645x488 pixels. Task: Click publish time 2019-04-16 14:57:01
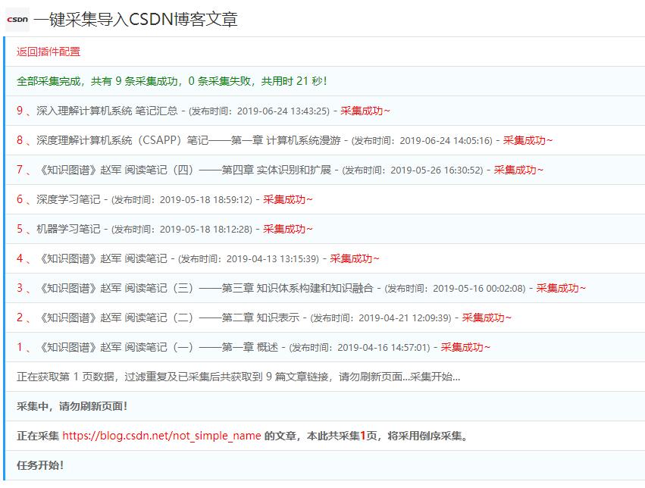382,349
